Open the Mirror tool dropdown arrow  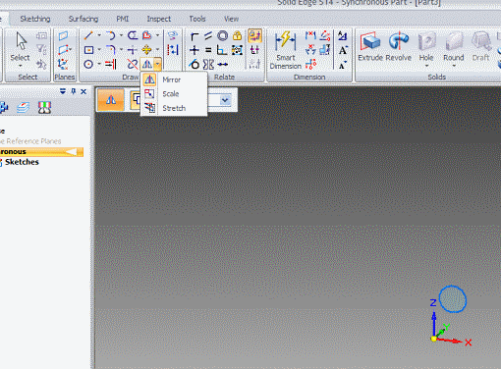(x=158, y=64)
